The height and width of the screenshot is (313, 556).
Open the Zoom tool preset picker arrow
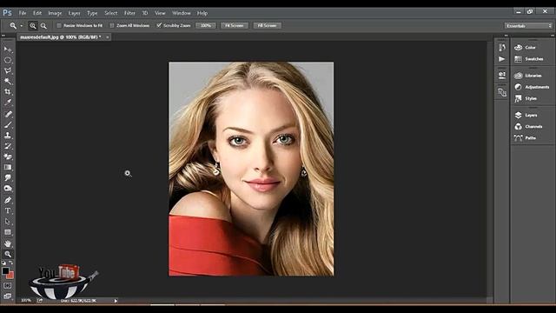(21, 25)
